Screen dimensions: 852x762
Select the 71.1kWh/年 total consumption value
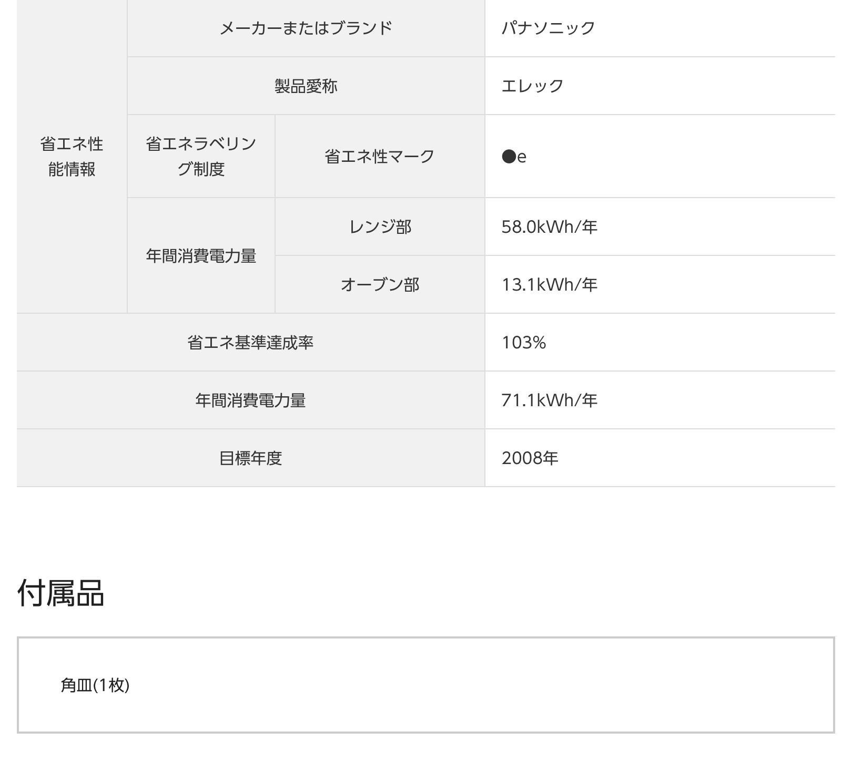point(549,400)
